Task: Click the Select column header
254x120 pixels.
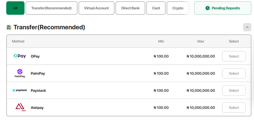Action: click(x=234, y=41)
